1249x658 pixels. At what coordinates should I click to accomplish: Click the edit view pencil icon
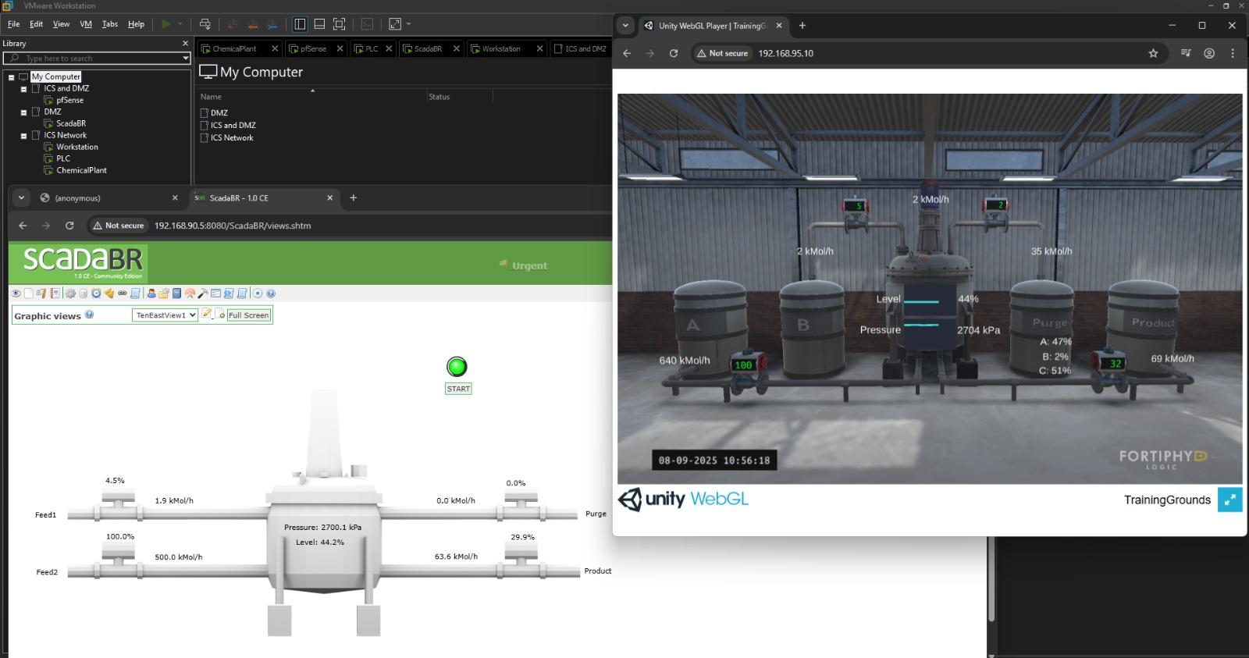[x=207, y=314]
